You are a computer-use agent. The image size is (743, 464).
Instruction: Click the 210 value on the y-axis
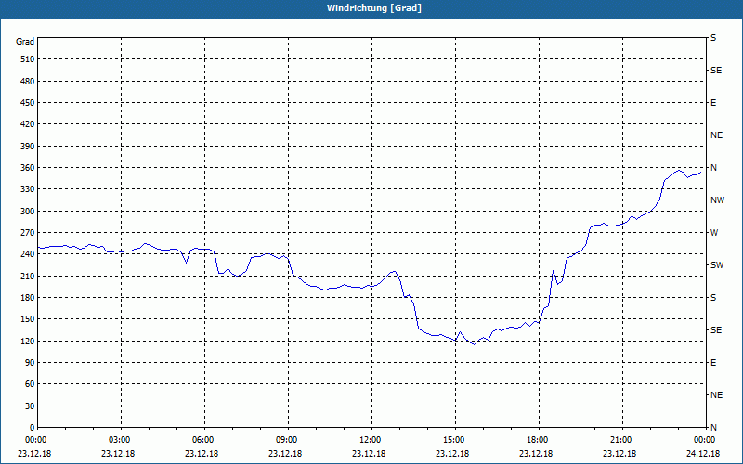point(27,276)
